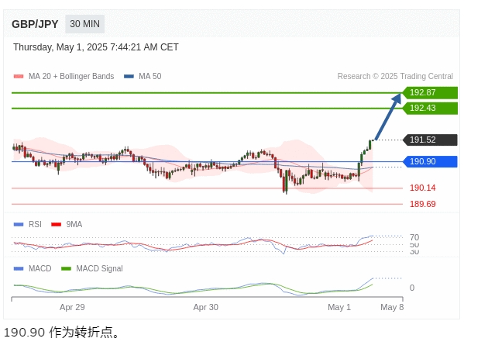Click the 191.52 current price label

point(430,140)
